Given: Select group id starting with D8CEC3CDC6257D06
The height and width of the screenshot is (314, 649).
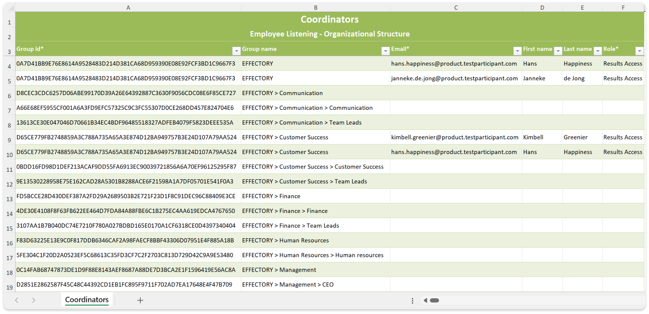Looking at the screenshot, I should (128, 93).
